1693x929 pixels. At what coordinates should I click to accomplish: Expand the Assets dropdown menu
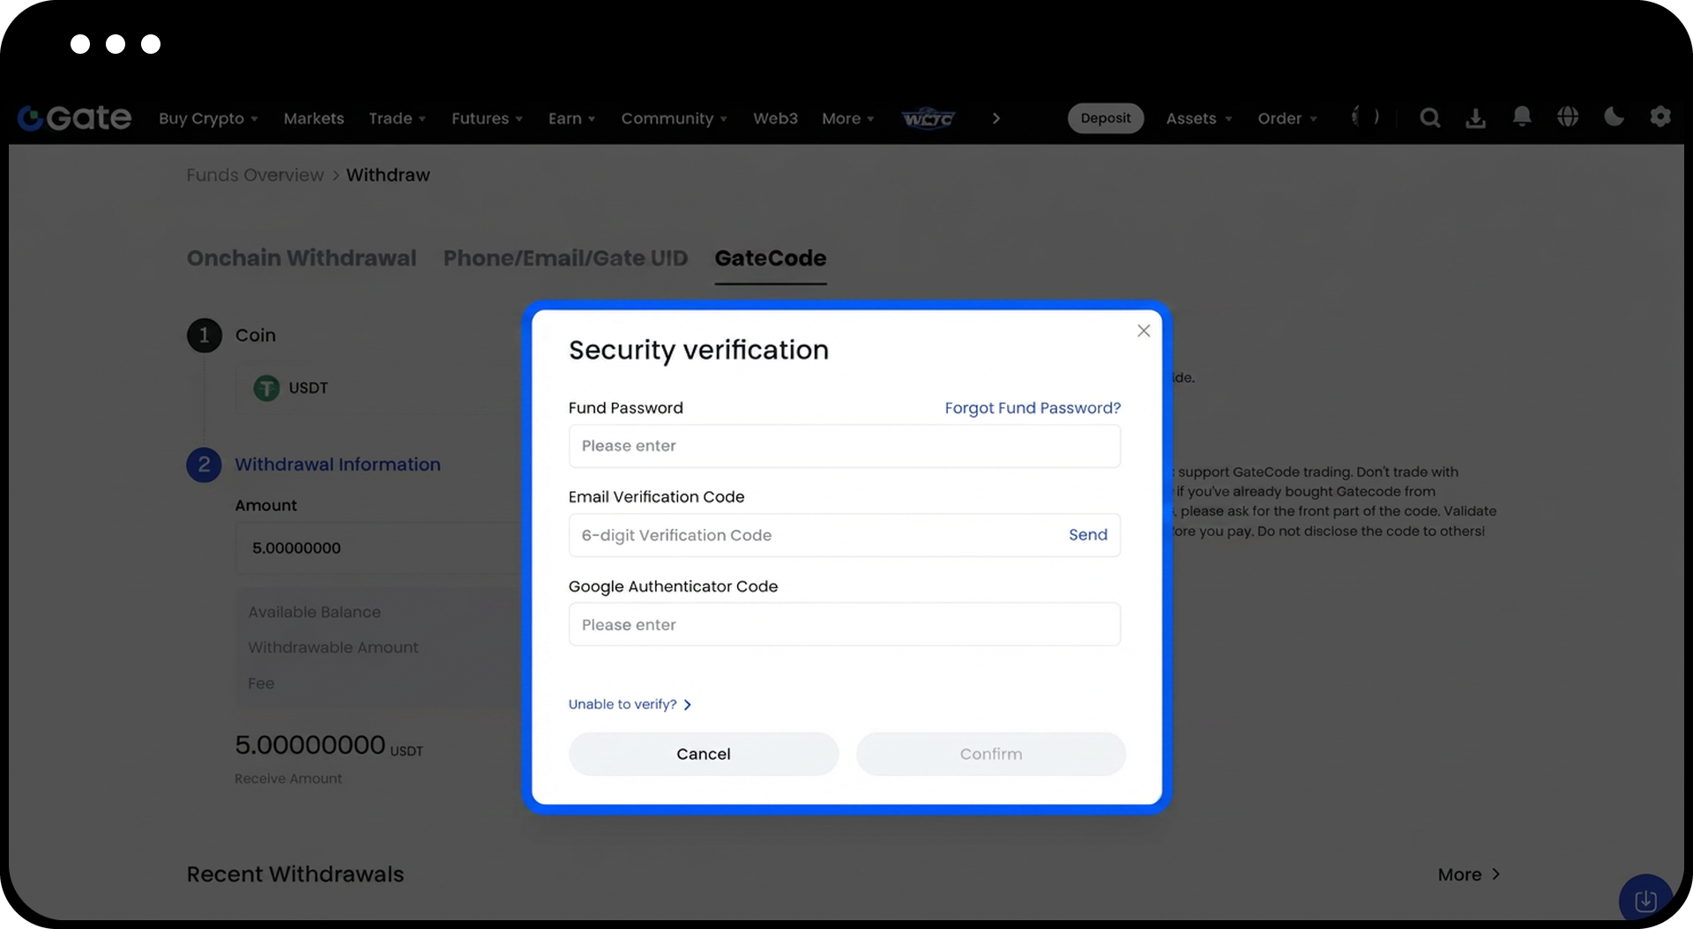[x=1198, y=118]
